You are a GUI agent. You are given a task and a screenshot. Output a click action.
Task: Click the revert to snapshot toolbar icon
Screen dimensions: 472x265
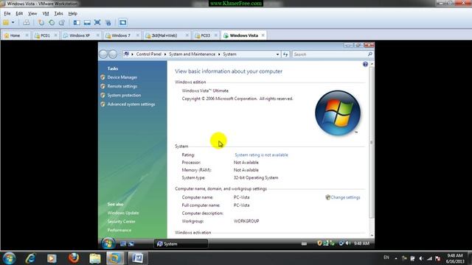click(x=52, y=23)
